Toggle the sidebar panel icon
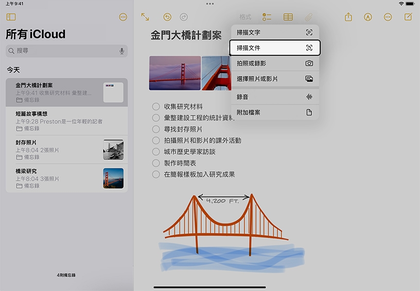420x291 pixels. pyautogui.click(x=11, y=17)
